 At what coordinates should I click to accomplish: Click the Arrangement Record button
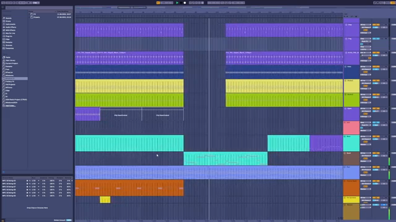coord(184,2)
